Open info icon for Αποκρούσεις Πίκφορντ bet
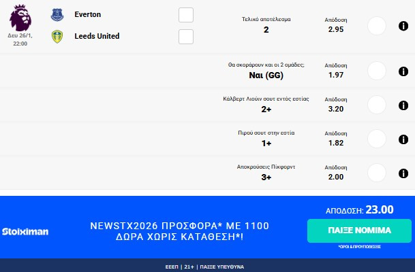Screen dimensions: 415x272 click(403, 172)
